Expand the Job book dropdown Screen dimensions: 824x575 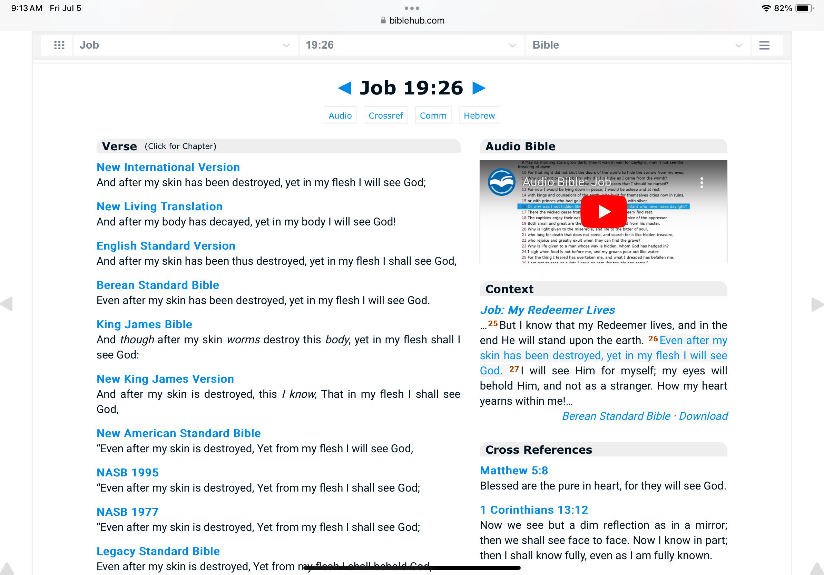click(185, 45)
